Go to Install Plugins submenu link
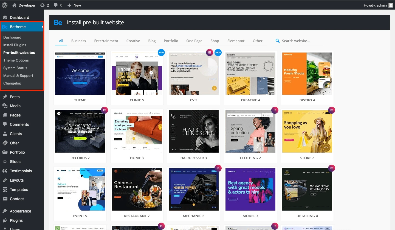This screenshot has width=395, height=230. pyautogui.click(x=15, y=45)
